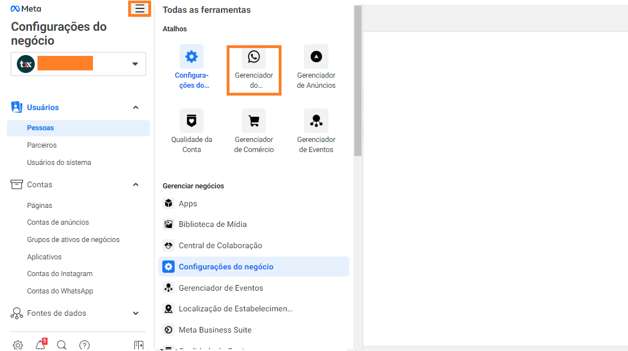Click the business account avatar logo
The width and height of the screenshot is (628, 351).
click(x=26, y=64)
